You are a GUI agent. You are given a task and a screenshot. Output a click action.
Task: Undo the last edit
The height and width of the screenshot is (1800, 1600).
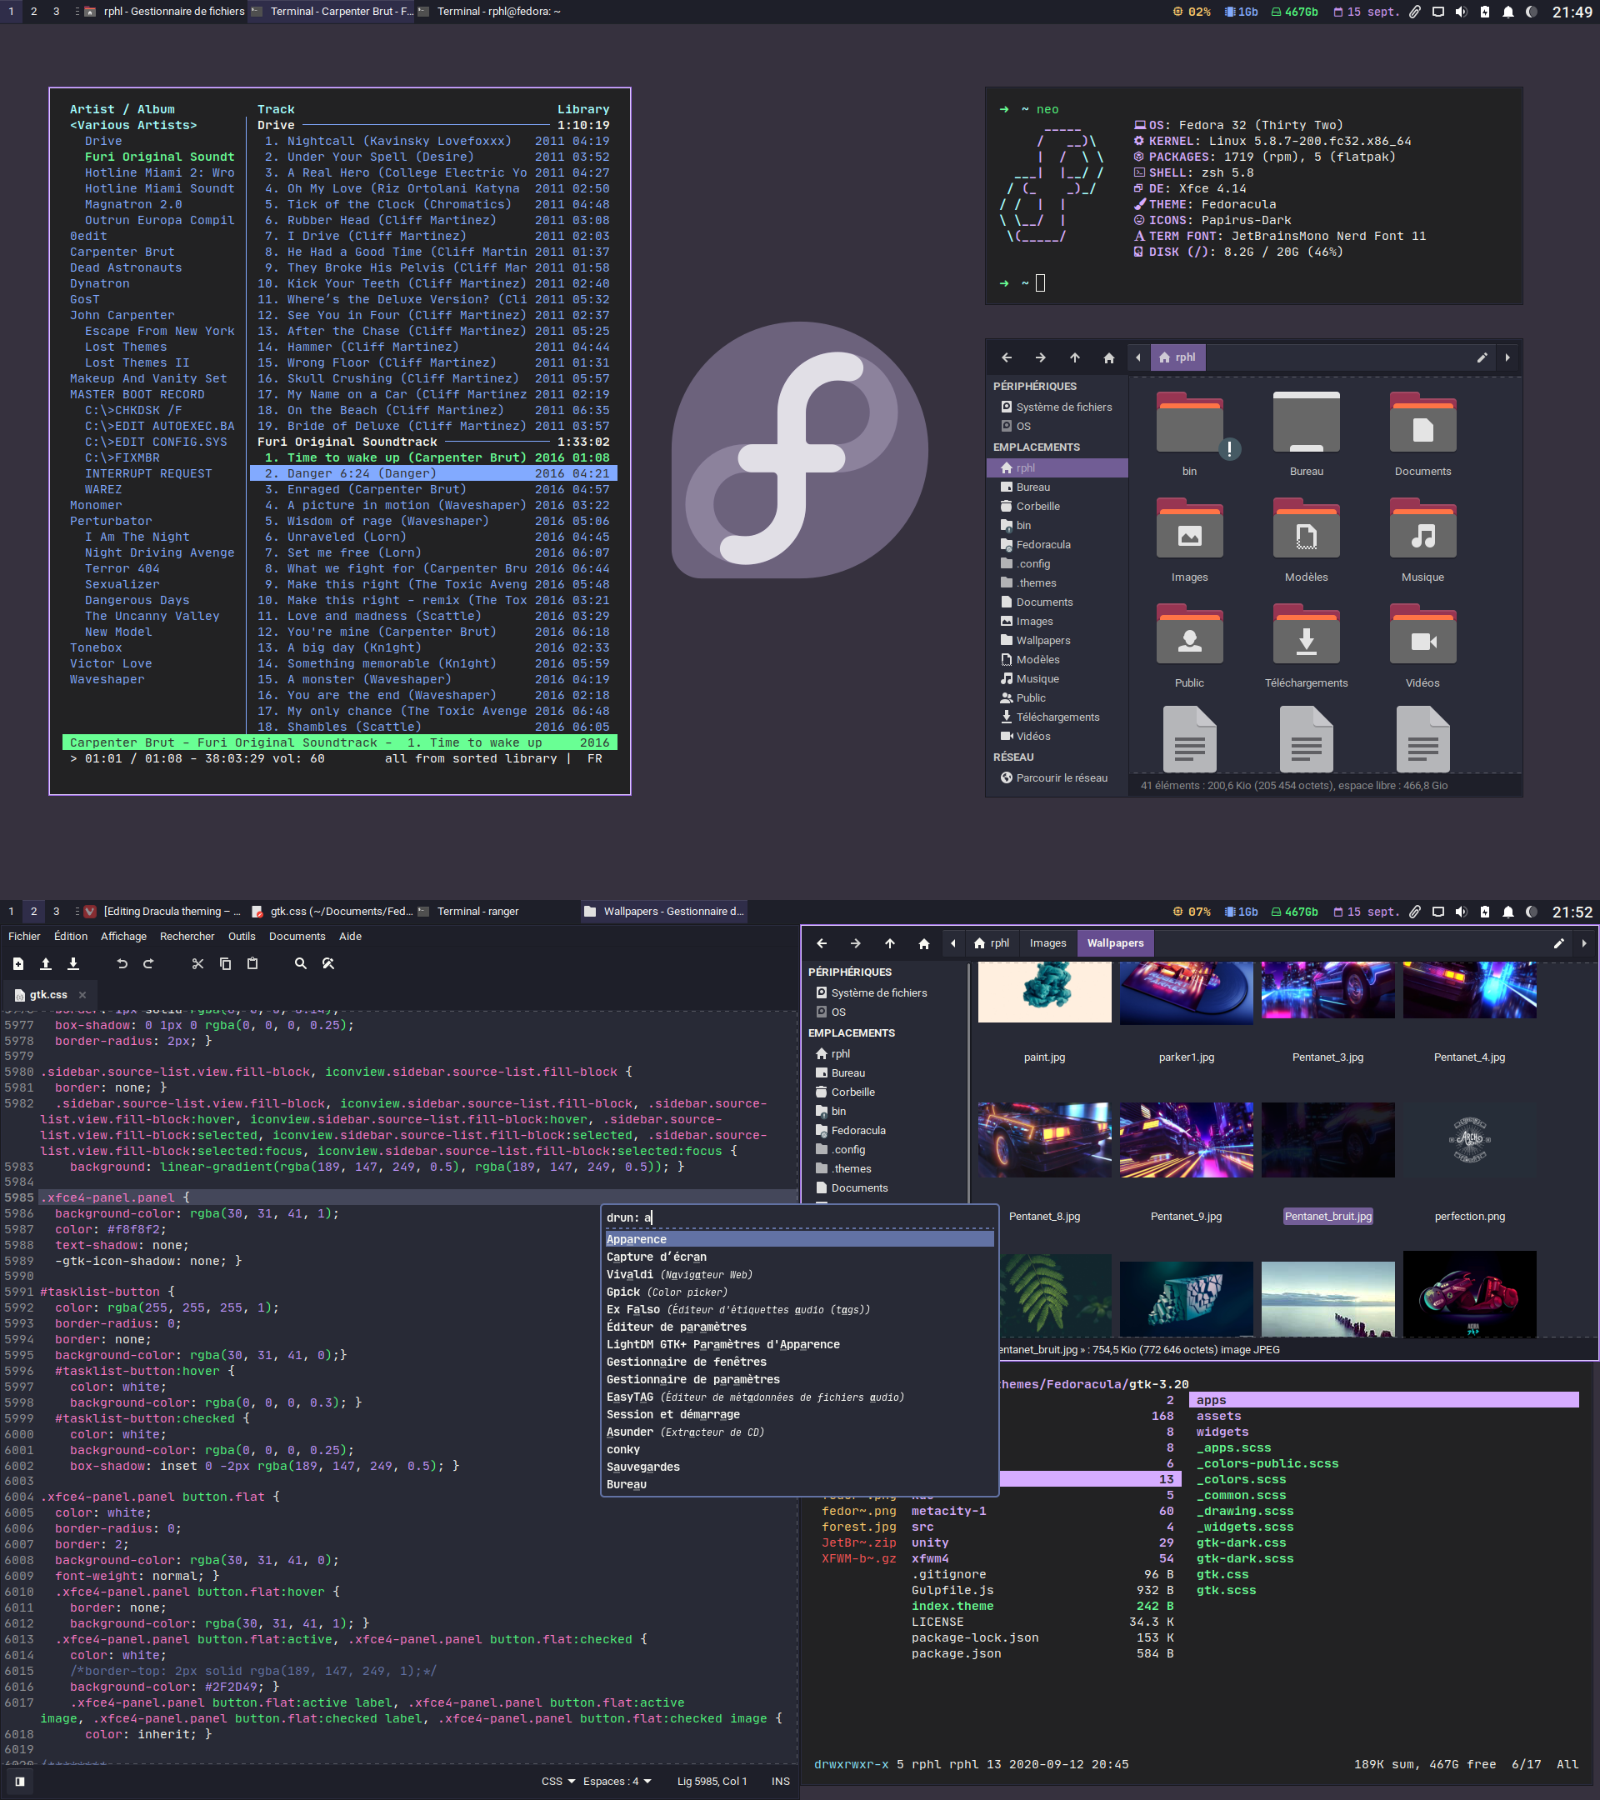click(122, 963)
